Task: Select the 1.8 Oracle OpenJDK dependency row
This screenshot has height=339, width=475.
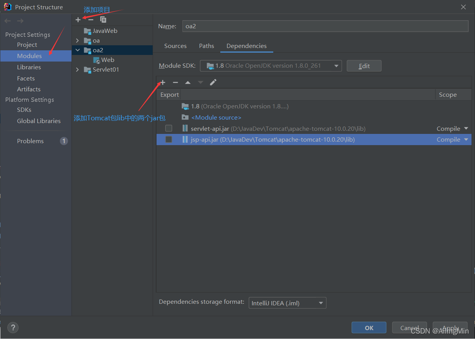Action: pos(314,106)
